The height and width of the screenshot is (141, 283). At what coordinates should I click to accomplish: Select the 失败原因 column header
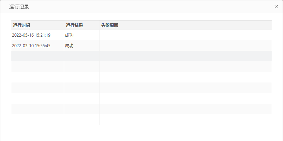tap(110, 25)
